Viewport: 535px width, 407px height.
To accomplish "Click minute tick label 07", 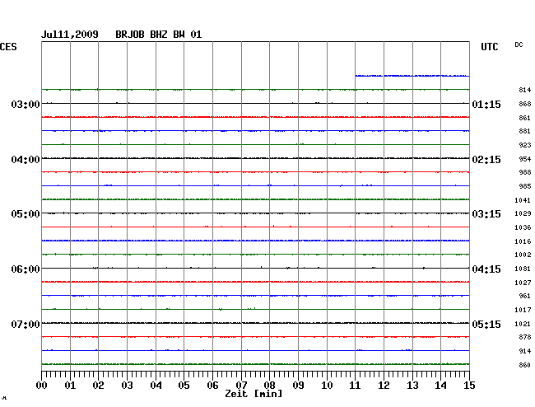I will 241,386.
